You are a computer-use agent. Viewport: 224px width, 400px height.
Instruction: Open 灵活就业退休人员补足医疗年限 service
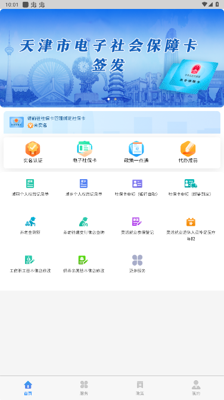point(191,229)
